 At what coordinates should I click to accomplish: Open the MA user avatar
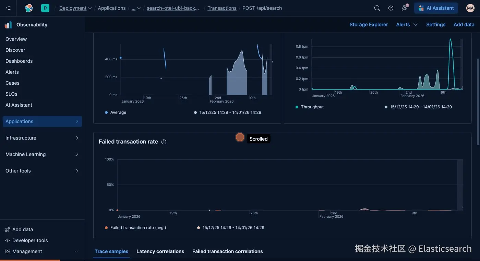[470, 8]
